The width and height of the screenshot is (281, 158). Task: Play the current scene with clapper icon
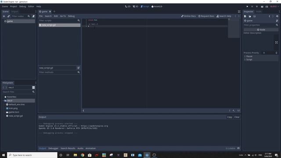pos(262,7)
